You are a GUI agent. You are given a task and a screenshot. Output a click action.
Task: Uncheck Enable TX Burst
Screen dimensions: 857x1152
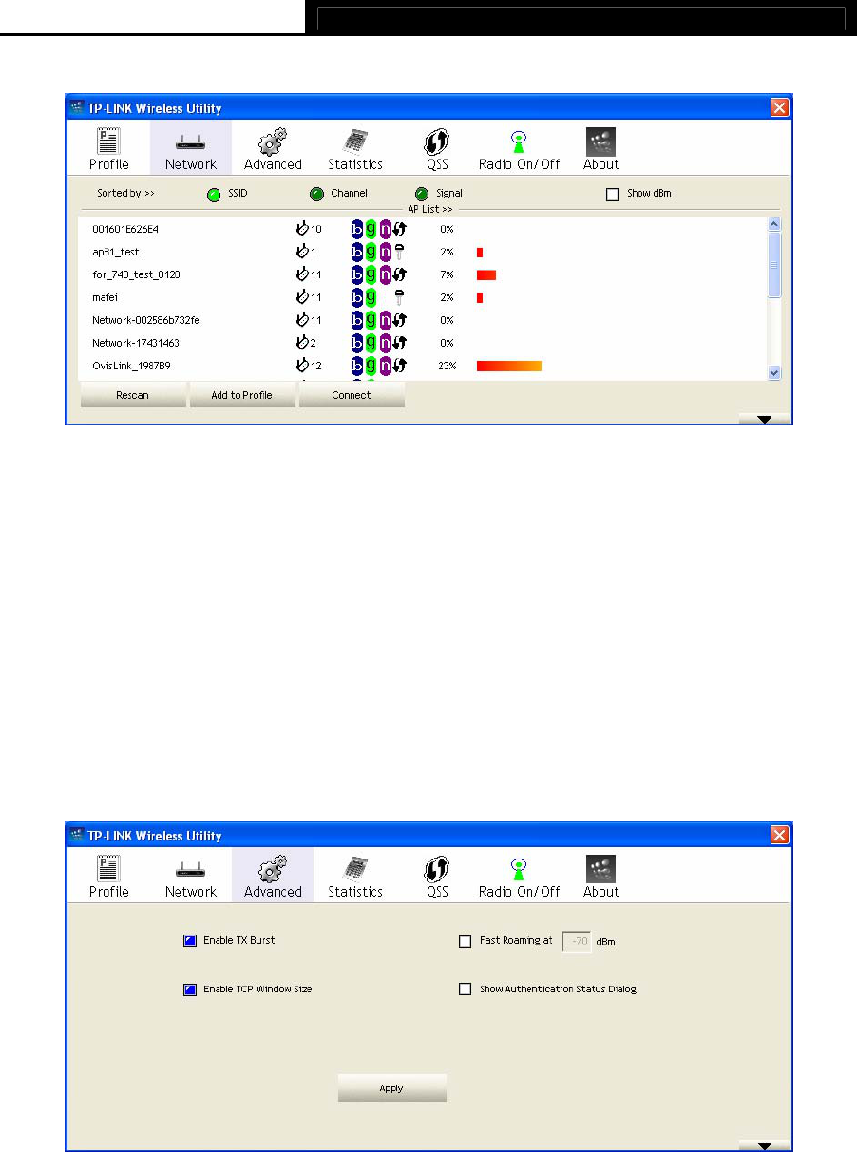pyautogui.click(x=189, y=940)
